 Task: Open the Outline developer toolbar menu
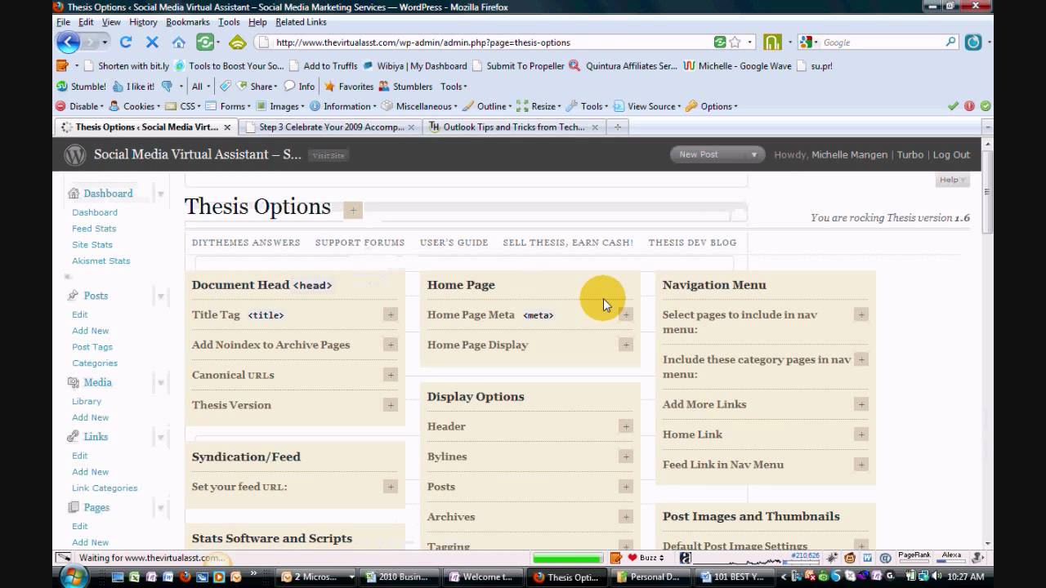coord(487,106)
